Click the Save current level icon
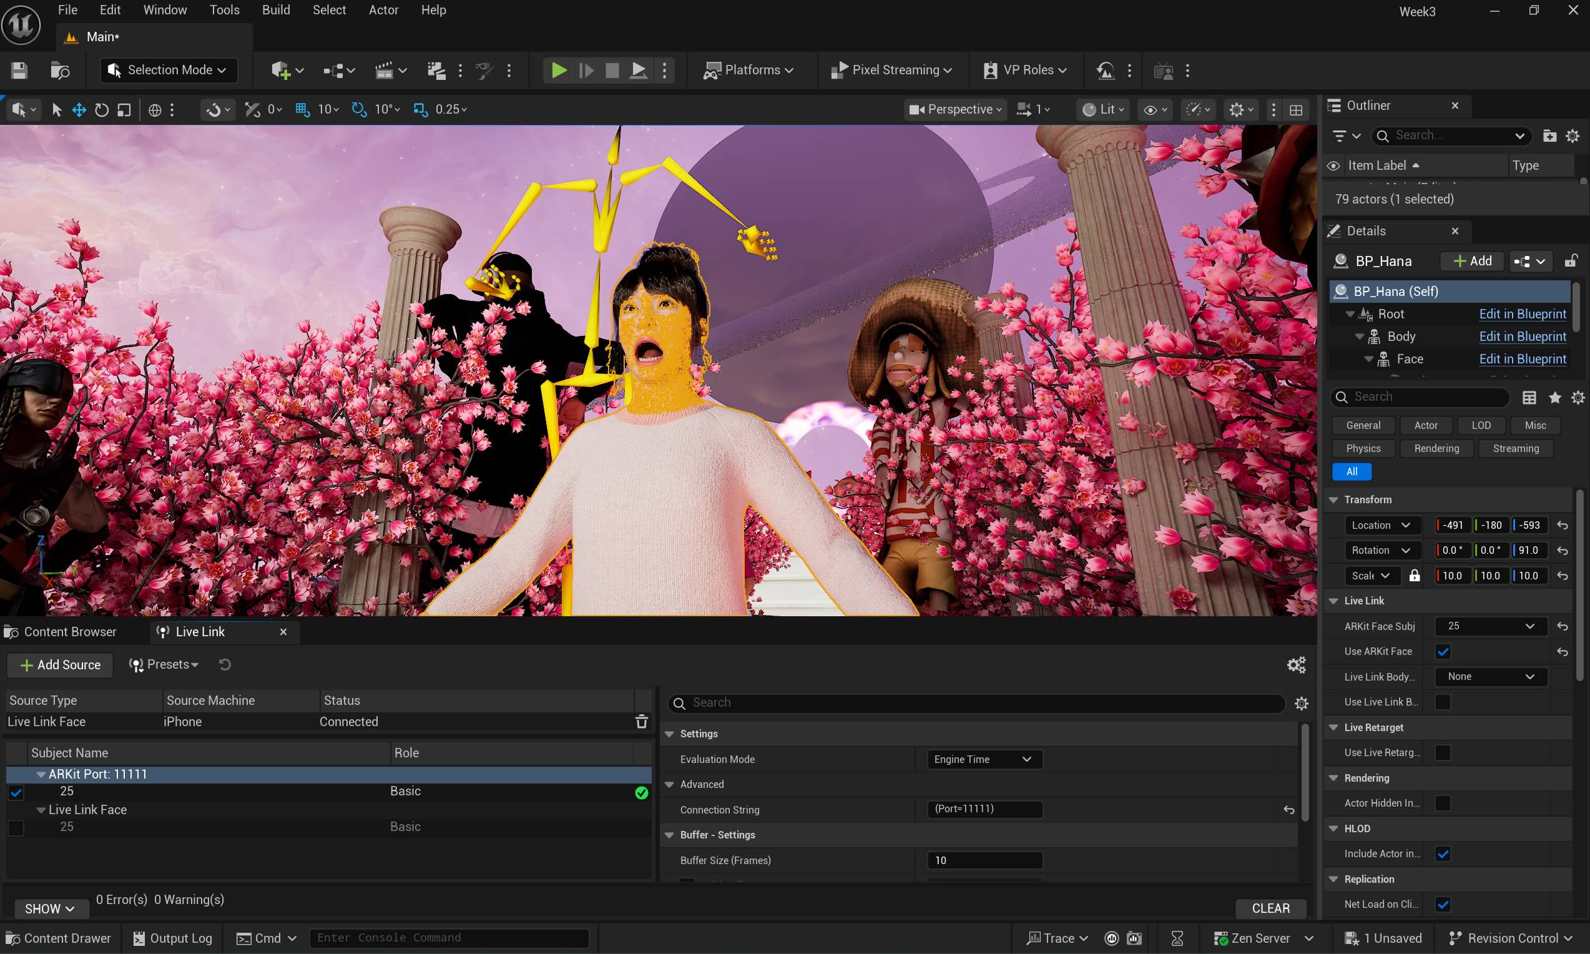The width and height of the screenshot is (1590, 954). [x=19, y=70]
